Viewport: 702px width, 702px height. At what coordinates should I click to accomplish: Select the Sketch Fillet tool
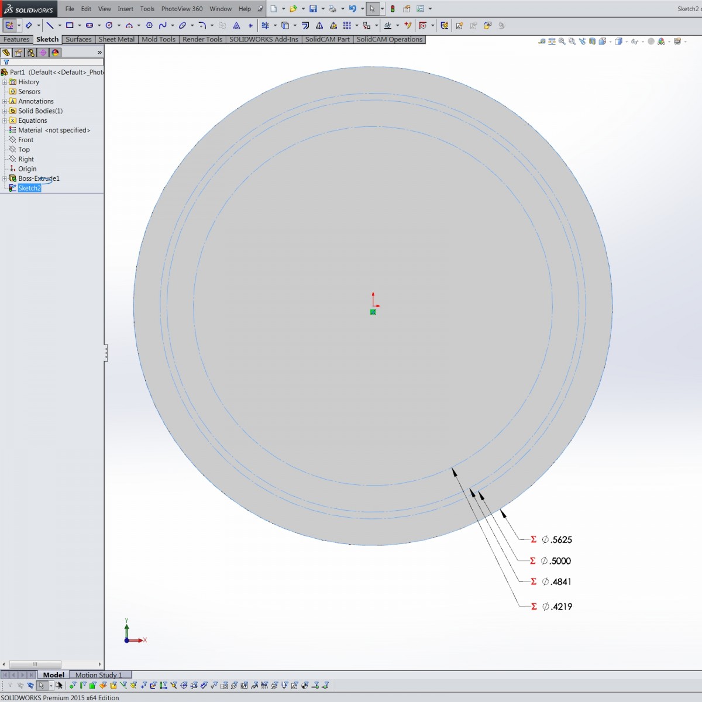[203, 25]
